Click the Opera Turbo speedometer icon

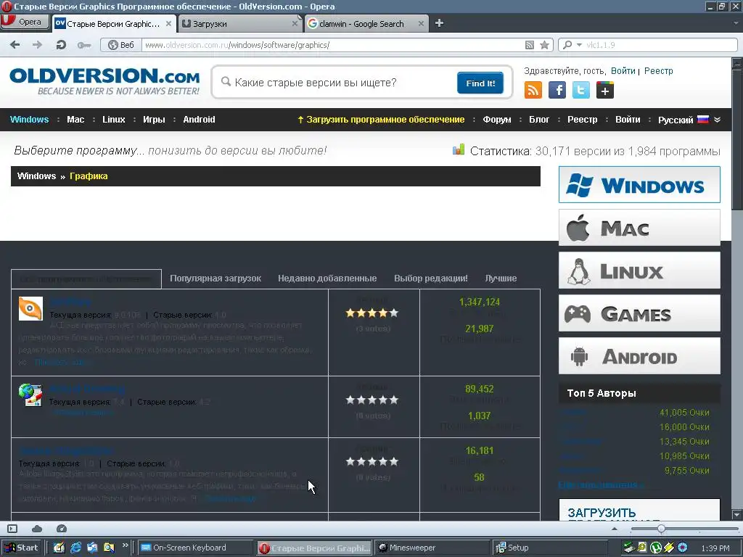[x=61, y=529]
